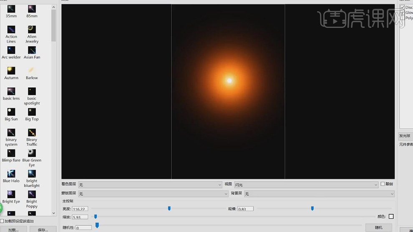
Task: Click the 随机性 slider handle
Action: click(x=97, y=225)
